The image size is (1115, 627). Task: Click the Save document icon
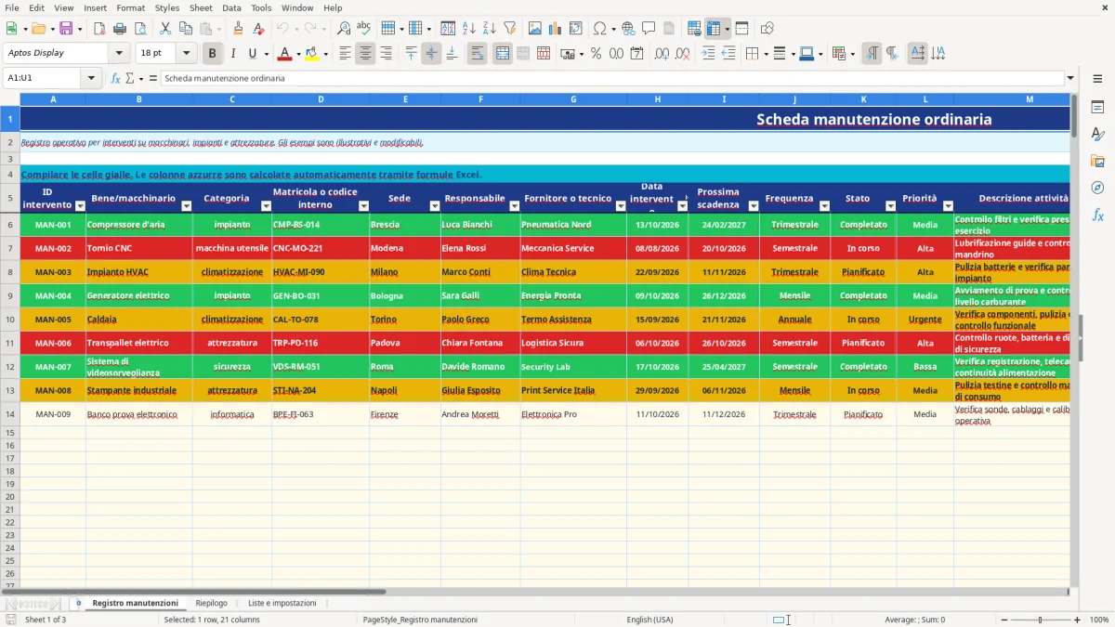click(65, 29)
